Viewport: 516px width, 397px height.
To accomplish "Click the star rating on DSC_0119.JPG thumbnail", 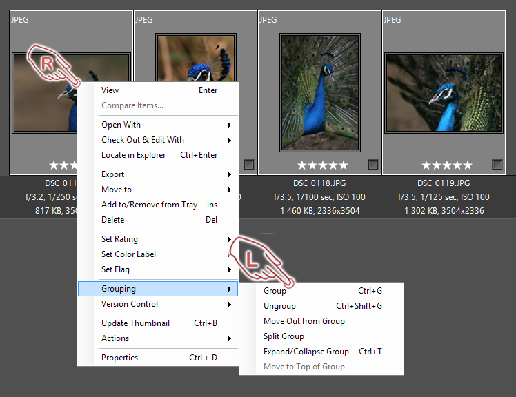I will (x=446, y=165).
